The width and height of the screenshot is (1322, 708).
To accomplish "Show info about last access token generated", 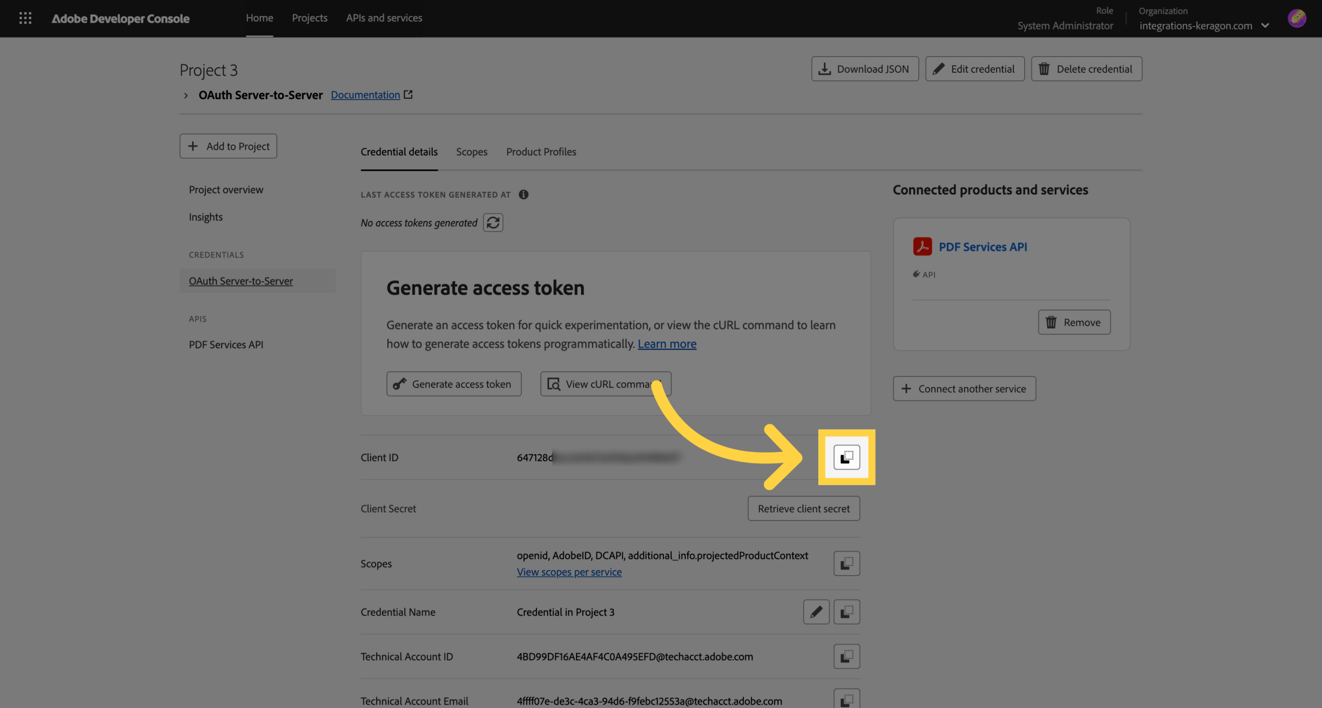I will [x=523, y=194].
